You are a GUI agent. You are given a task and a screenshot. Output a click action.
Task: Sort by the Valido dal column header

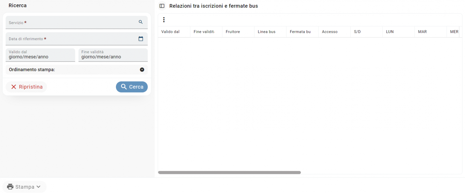coord(170,32)
